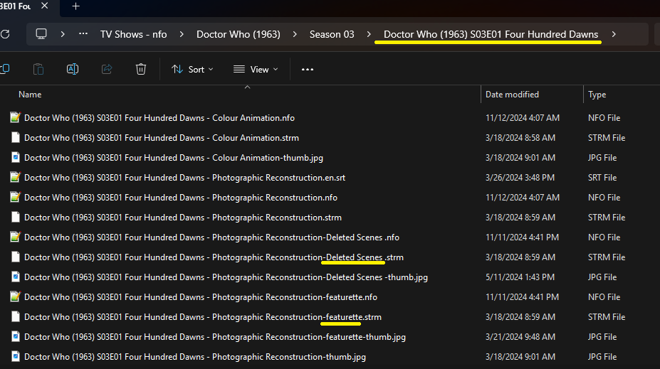
Task: Expand the chevron after Season 03 in breadcrumb
Action: pyautogui.click(x=369, y=34)
